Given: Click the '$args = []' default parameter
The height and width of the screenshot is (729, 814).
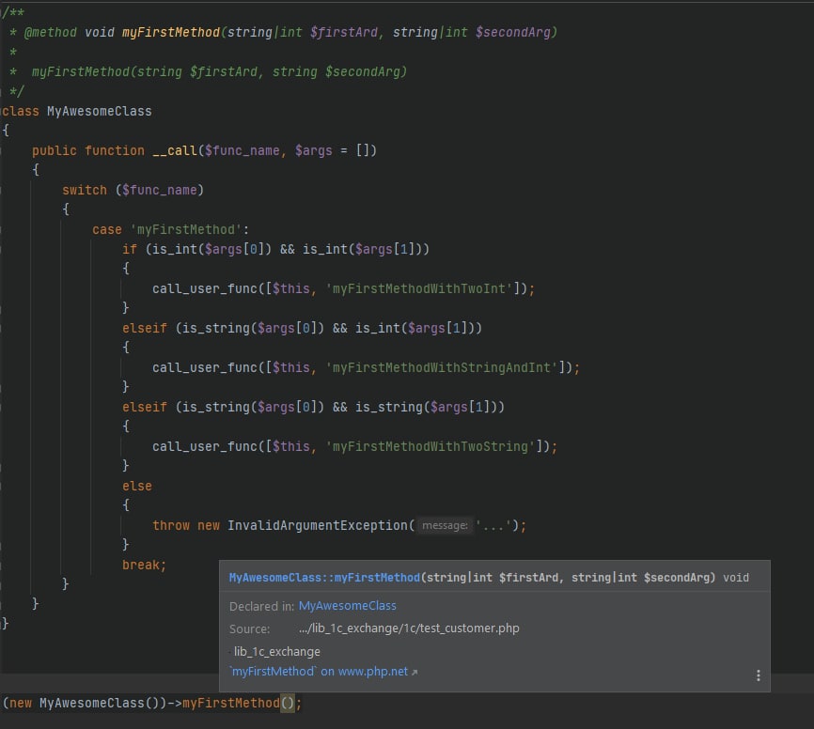Looking at the screenshot, I should pos(332,150).
